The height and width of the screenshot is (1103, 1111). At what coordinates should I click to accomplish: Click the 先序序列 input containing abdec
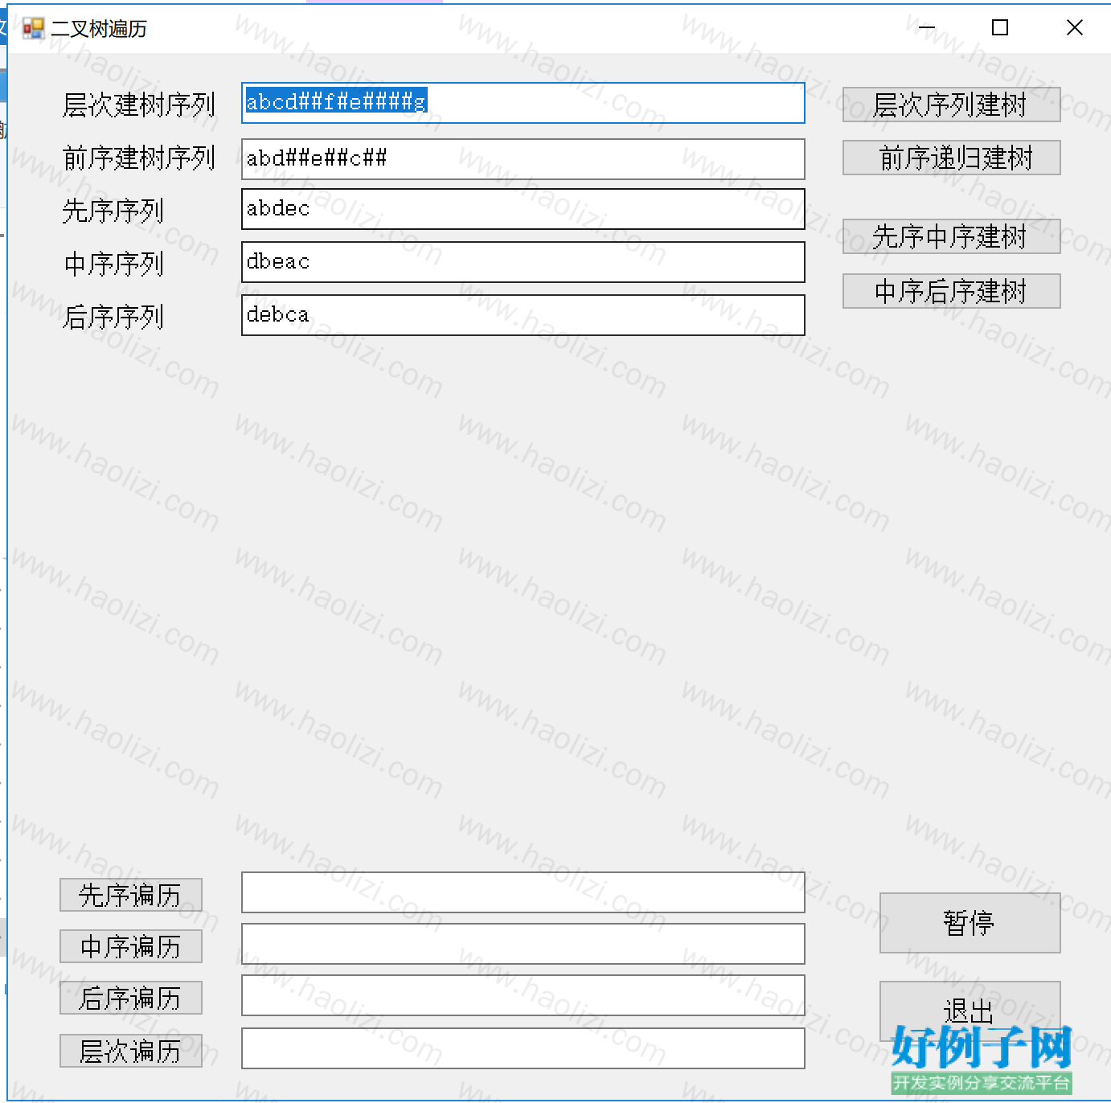coord(523,209)
